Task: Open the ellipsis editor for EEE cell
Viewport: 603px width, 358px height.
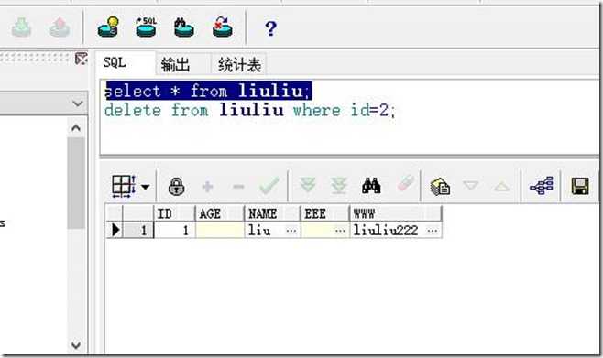Action: coord(340,231)
